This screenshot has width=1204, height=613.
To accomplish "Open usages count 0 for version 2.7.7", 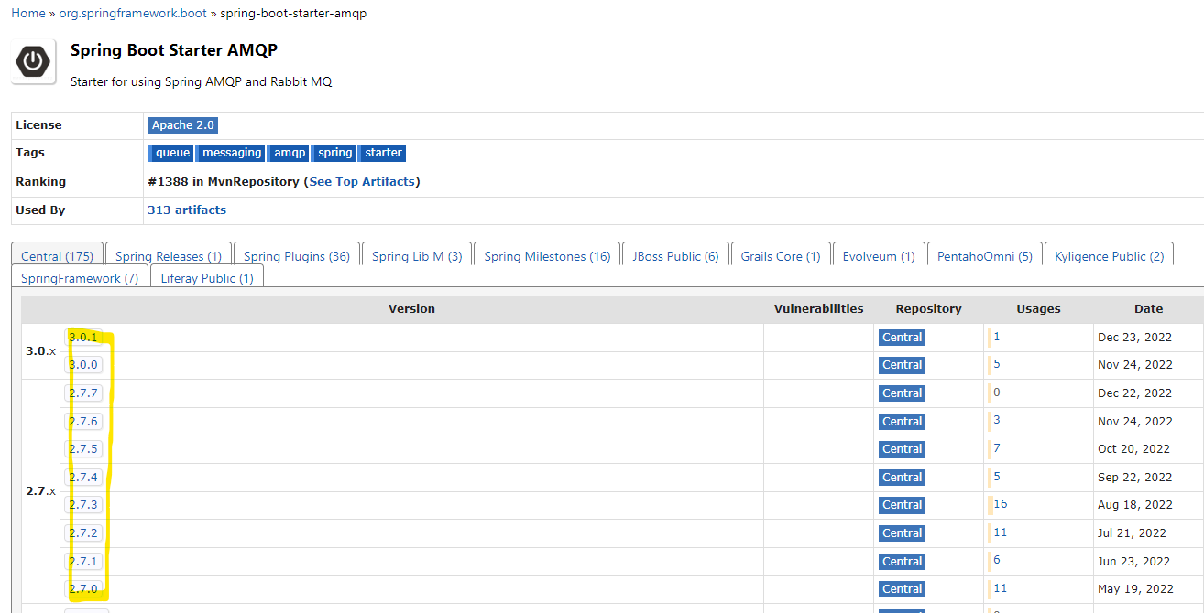I will (997, 393).
